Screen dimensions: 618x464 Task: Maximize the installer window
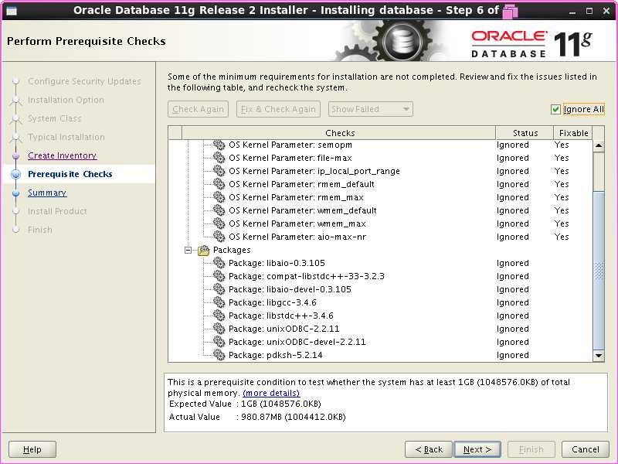[x=589, y=11]
